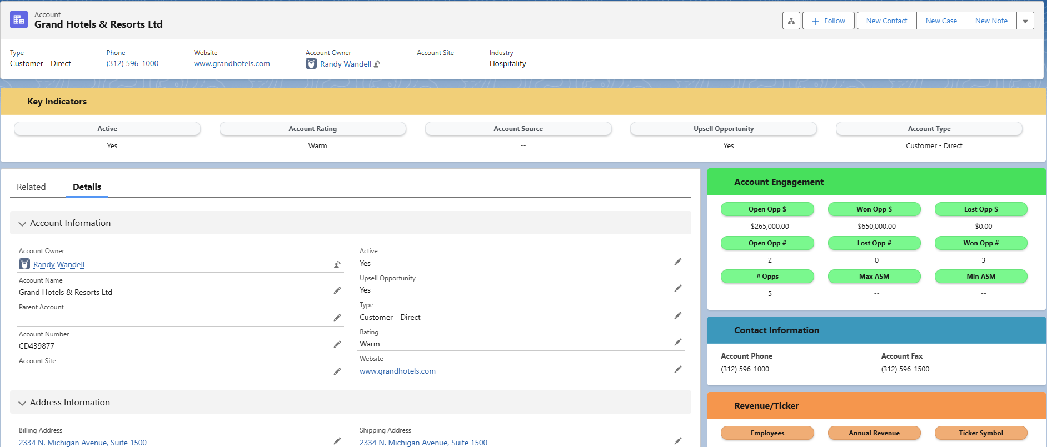1047x447 pixels.
Task: Click the Lost Opp $ indicator
Action: [981, 209]
